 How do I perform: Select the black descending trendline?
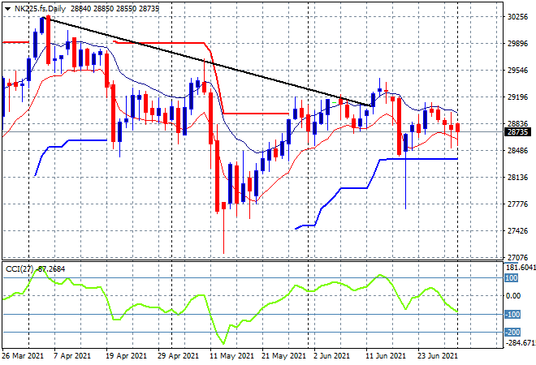click(209, 62)
